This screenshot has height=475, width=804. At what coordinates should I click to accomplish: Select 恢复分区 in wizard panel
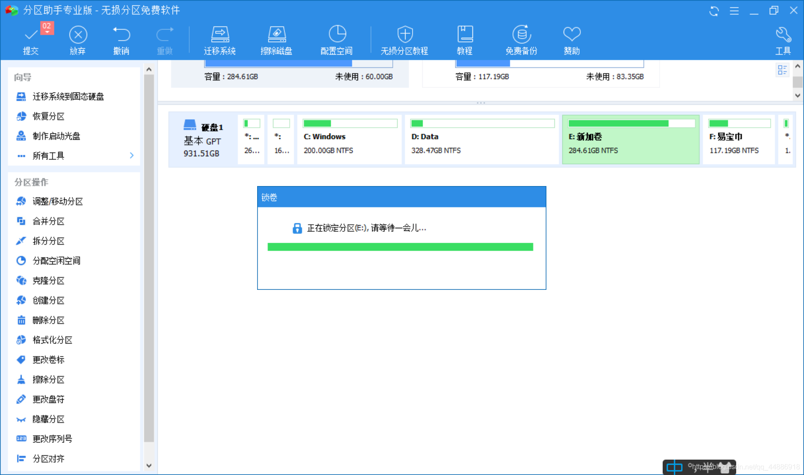click(41, 116)
